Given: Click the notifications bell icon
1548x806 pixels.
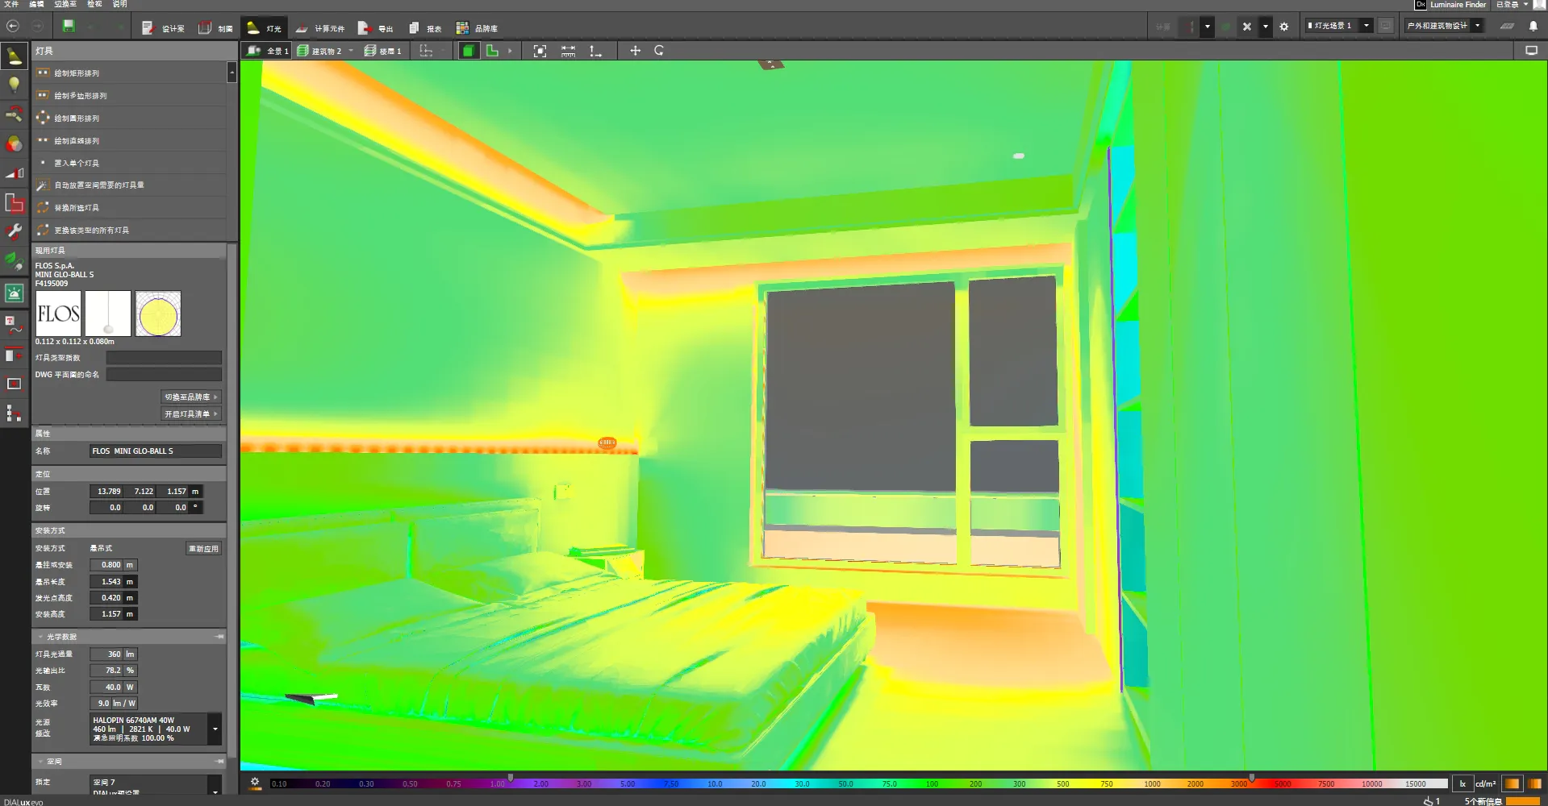Looking at the screenshot, I should (1533, 27).
